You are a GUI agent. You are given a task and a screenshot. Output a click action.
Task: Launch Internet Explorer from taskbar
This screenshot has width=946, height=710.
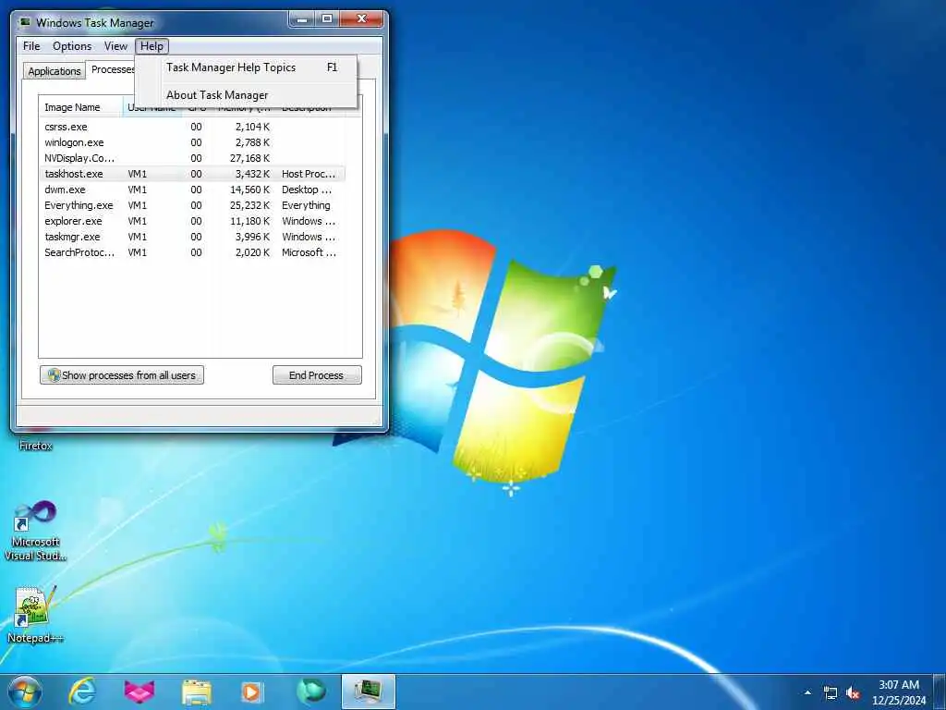tap(82, 692)
